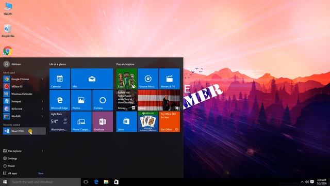Open the News tile with flag photo
Image resolution: width=330 pixels, height=186 pixels.
(159, 100)
